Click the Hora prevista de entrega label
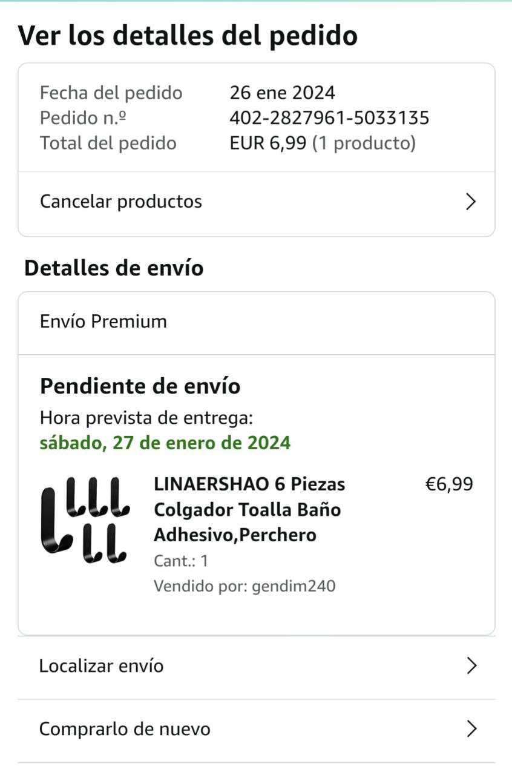Viewport: 512px width, 775px height. (x=146, y=418)
